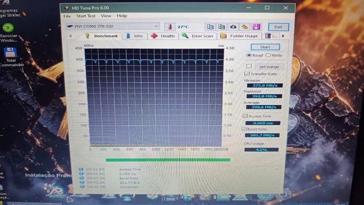The width and height of the screenshot is (364, 205).
Task: Click the Average 390.6 MB/s value
Action: coord(263,107)
